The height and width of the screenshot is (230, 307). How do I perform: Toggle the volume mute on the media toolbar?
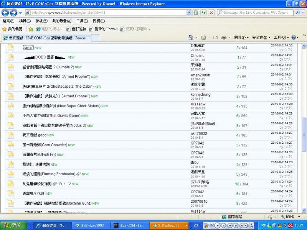[242, 225]
